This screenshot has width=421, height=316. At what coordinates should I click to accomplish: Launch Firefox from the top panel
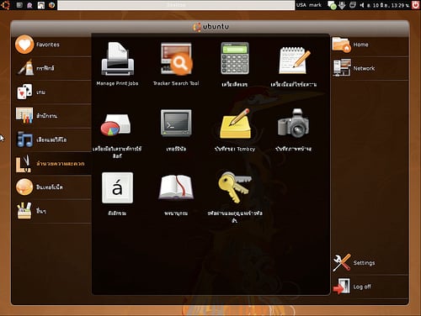pyautogui.click(x=51, y=5)
